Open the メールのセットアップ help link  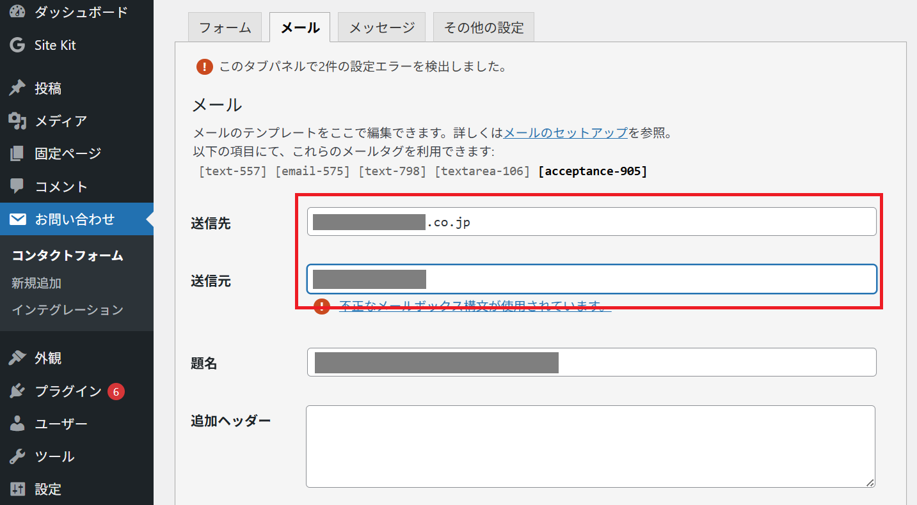[566, 133]
